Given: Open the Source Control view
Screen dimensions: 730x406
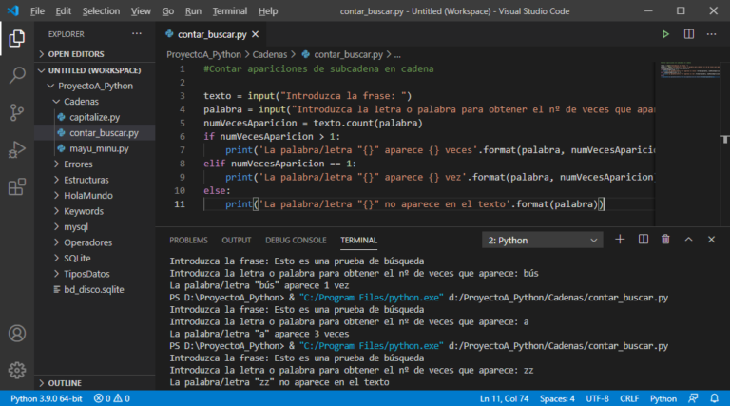Looking at the screenshot, I should coord(16,112).
